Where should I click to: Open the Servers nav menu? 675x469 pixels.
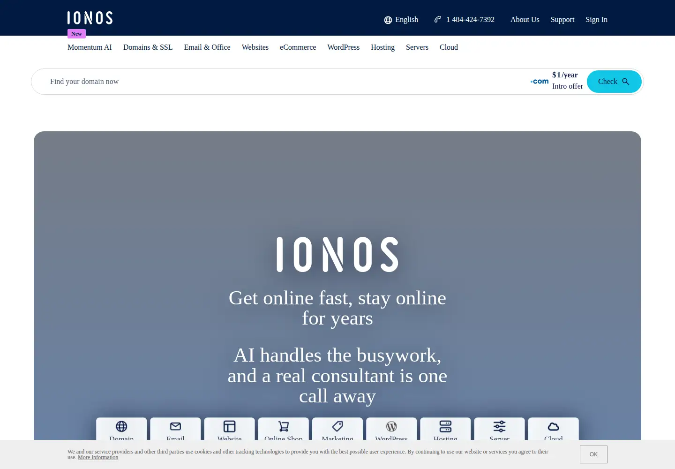pos(417,47)
